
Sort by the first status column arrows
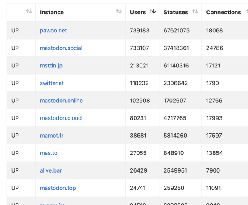29,11
